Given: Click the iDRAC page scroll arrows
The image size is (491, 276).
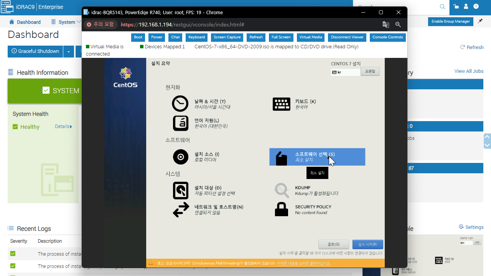Looking at the screenshot, I should 487,141.
